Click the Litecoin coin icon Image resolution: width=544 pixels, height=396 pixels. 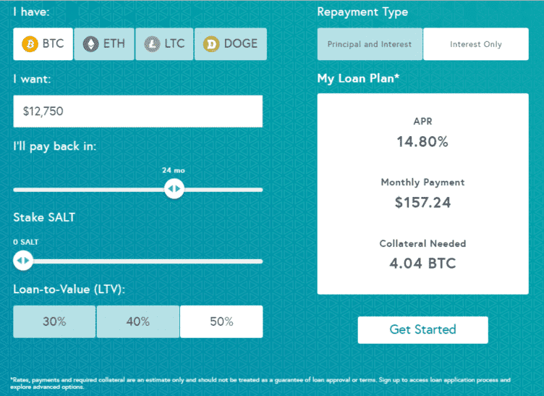point(153,44)
